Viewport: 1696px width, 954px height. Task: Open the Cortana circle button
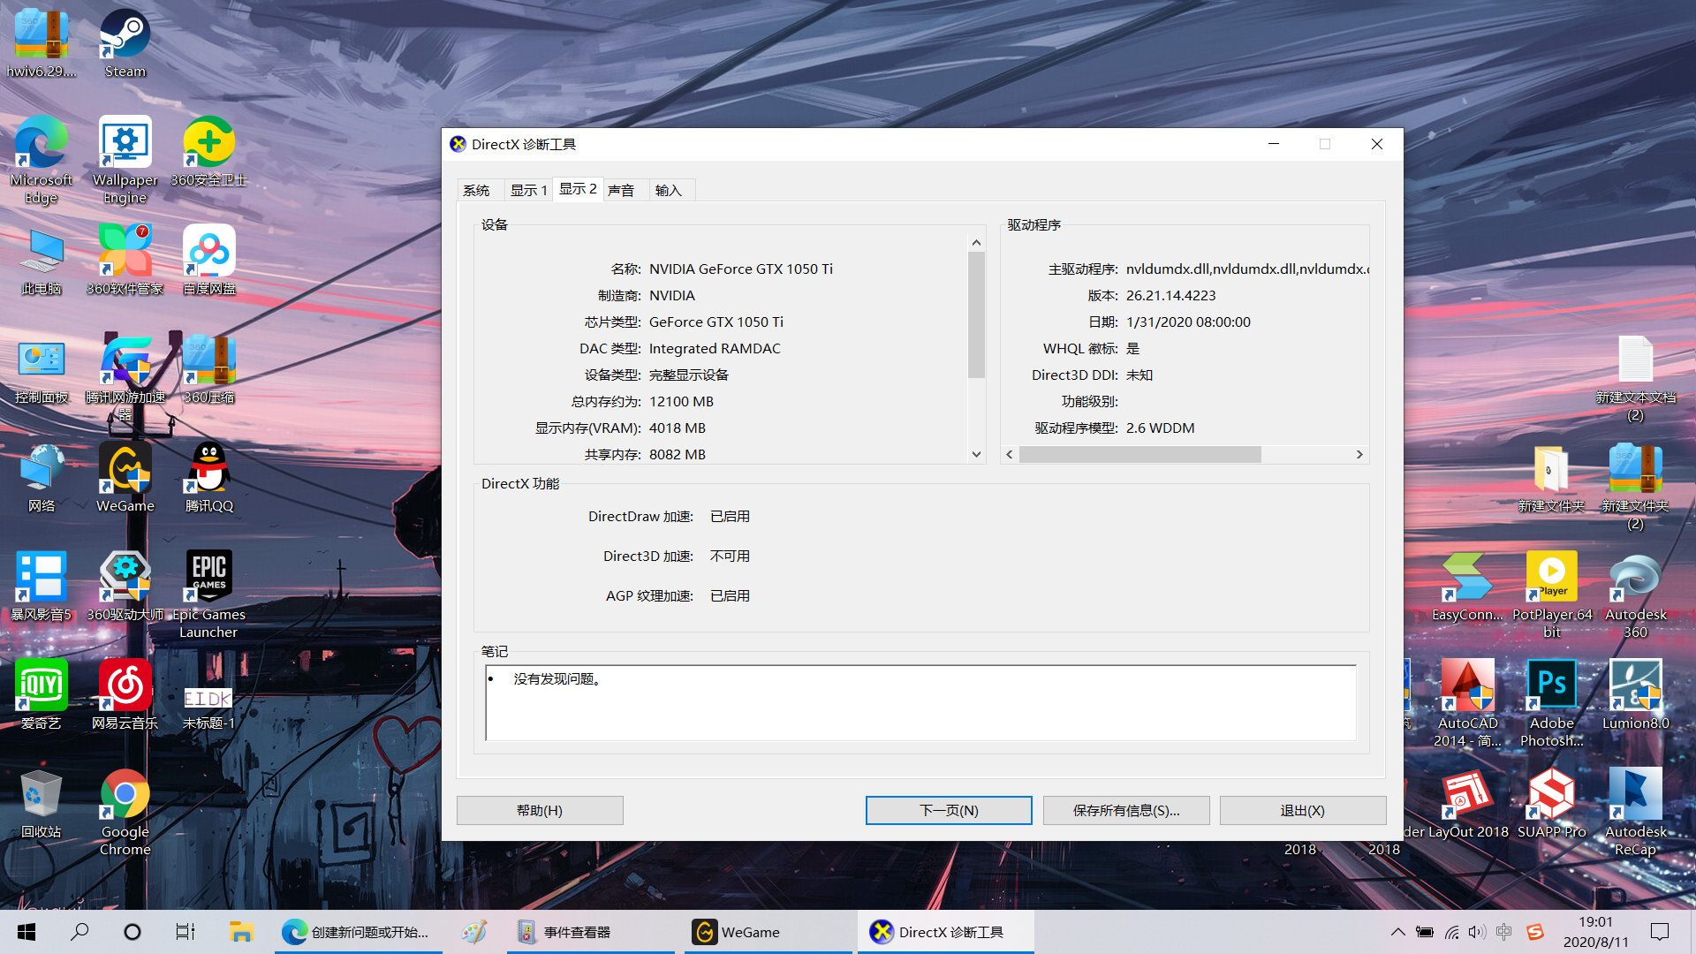[x=132, y=932]
